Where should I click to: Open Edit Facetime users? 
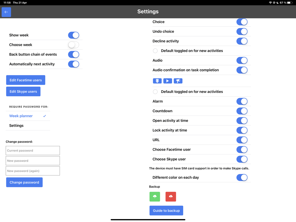[x=26, y=80]
